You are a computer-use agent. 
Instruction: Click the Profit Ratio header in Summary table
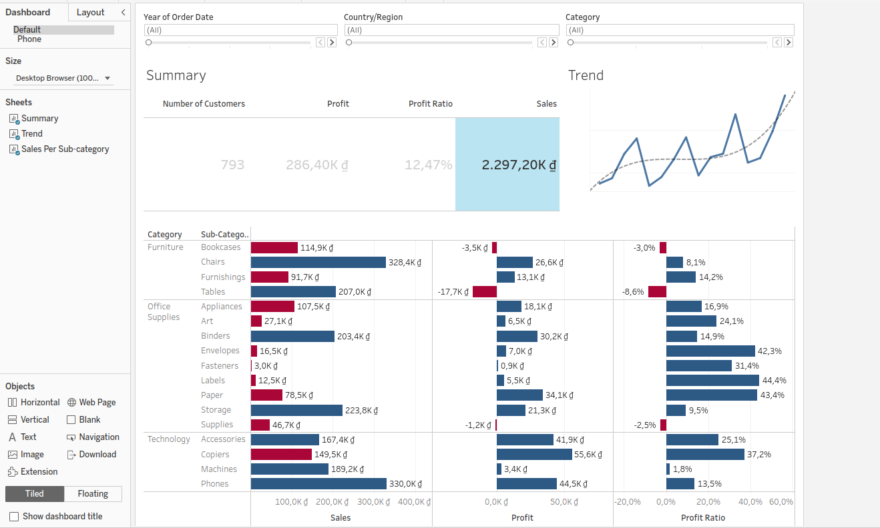pos(431,104)
